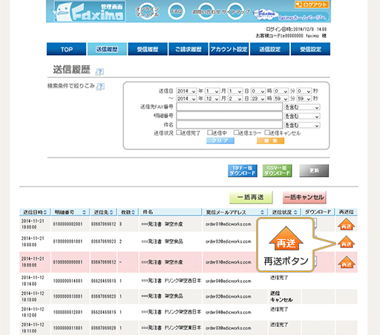Check the 送信完了 status checkbox
Image resolution: width=380 pixels, height=335 pixels.
click(179, 133)
